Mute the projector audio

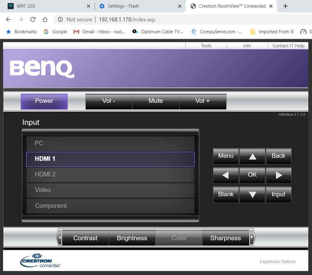pos(156,101)
